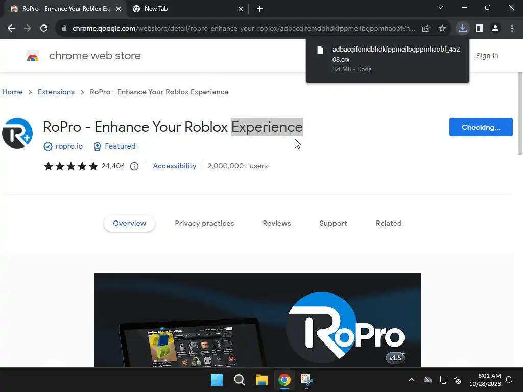Image resolution: width=523 pixels, height=392 pixels.
Task: Toggle the Chrome side panel icon
Action: pyautogui.click(x=479, y=29)
